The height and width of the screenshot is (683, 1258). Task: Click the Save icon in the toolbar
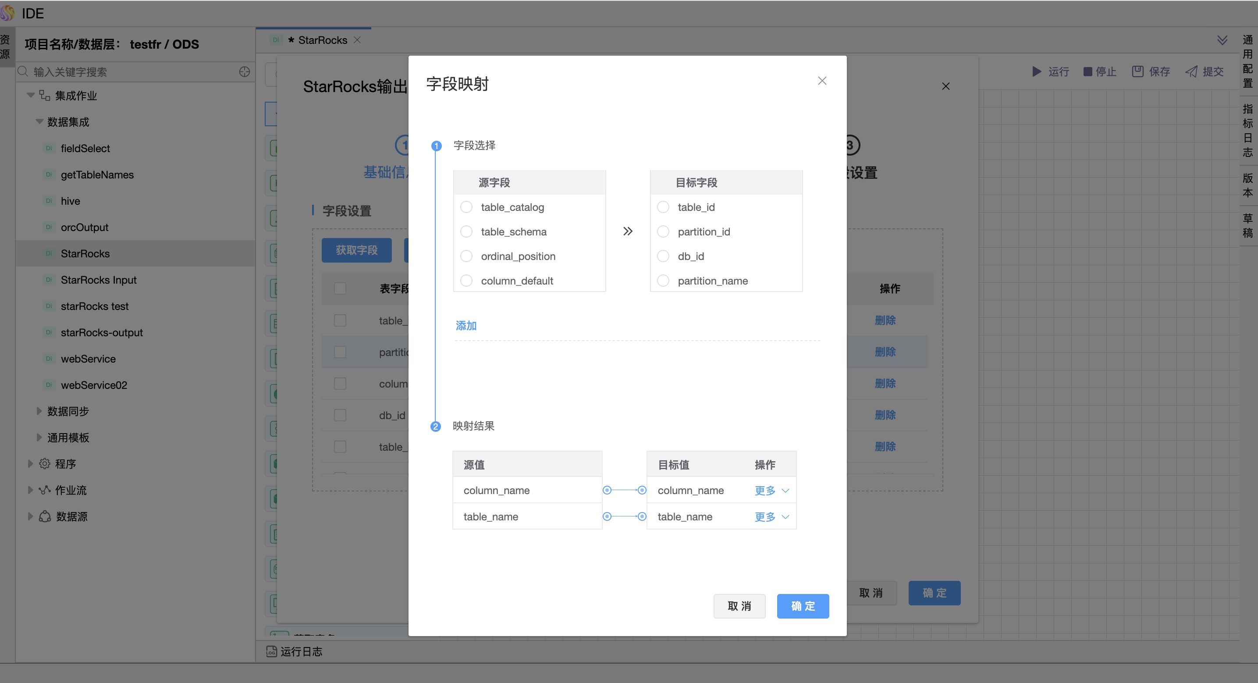tap(1137, 72)
